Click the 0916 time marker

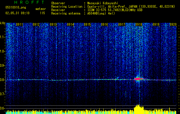pos(104,25)
